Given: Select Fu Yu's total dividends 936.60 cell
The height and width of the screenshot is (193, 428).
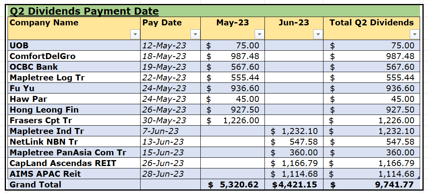Looking at the screenshot, I should click(x=371, y=88).
